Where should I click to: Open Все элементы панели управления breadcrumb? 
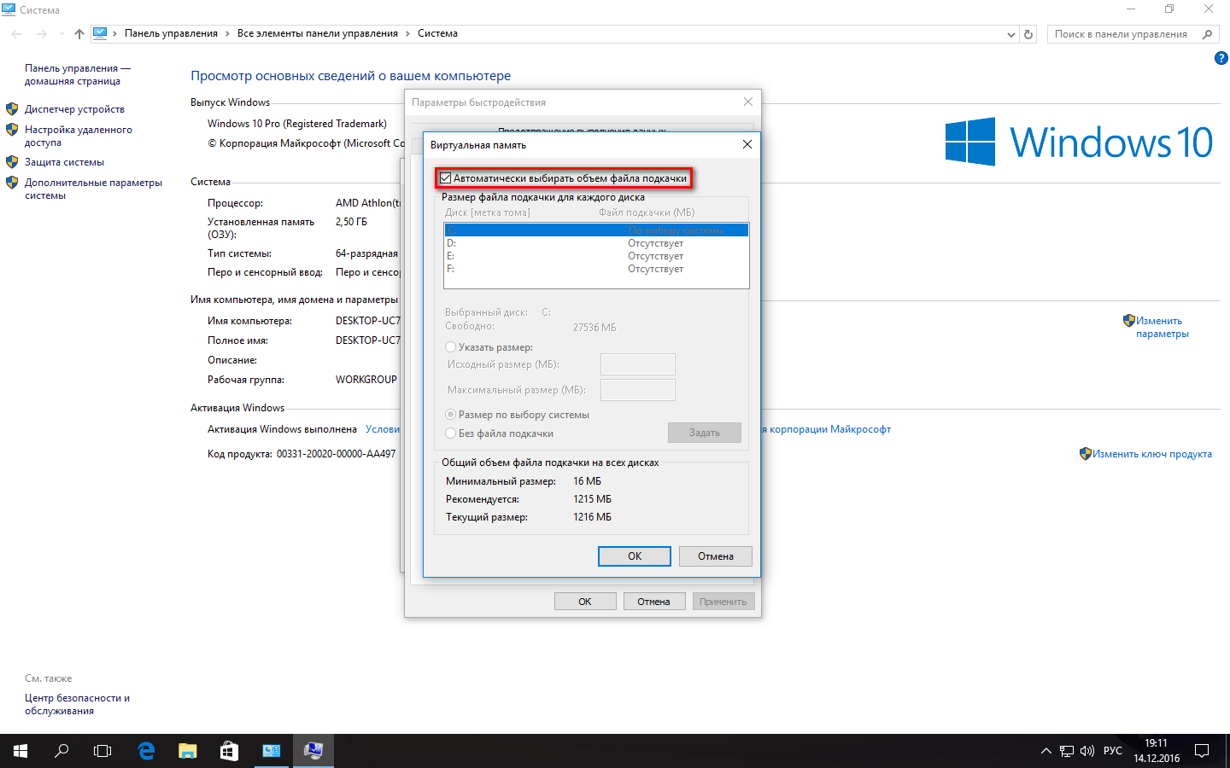[x=318, y=33]
